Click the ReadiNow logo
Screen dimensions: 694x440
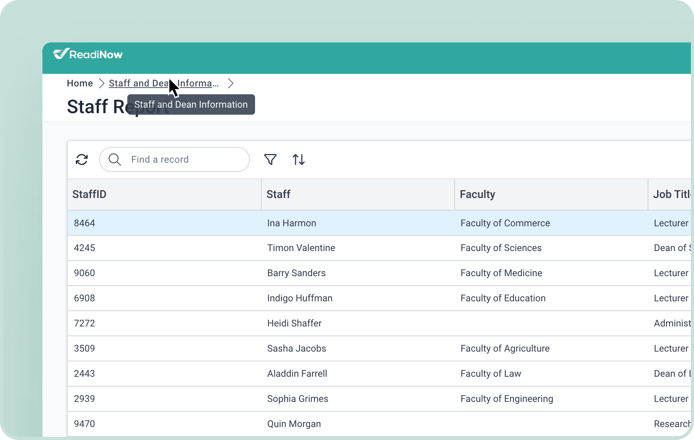coord(88,54)
